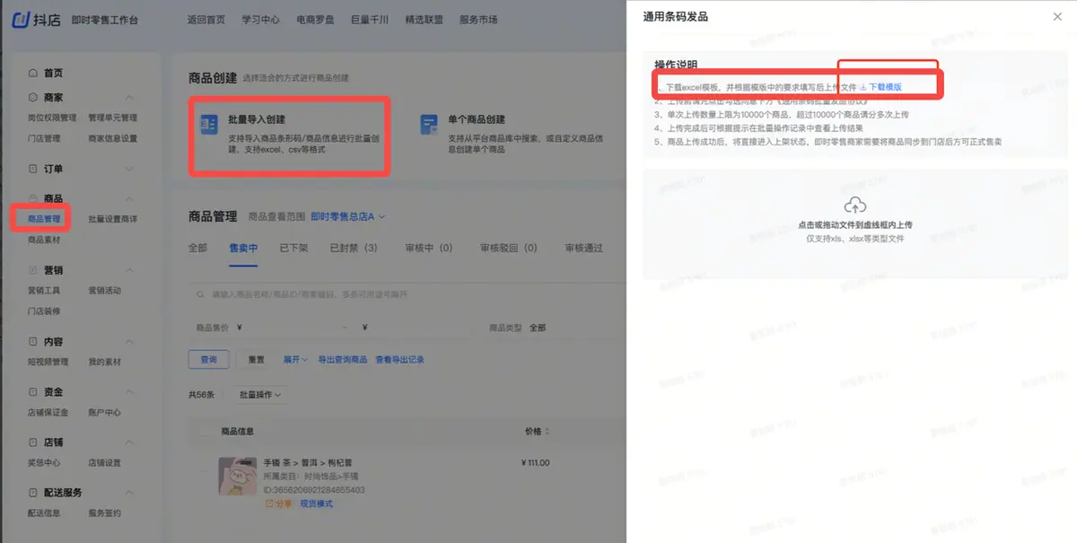Collapse the 店铺 sidebar section
The height and width of the screenshot is (543, 1077).
click(x=129, y=442)
